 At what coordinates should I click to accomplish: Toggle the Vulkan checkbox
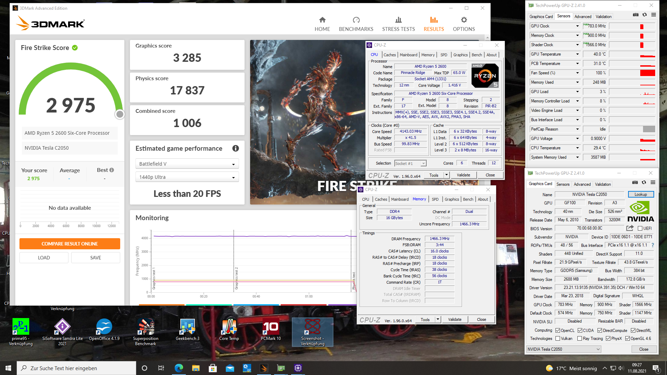click(558, 339)
